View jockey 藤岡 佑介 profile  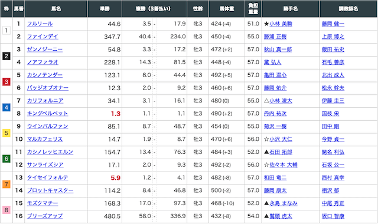(x=275, y=88)
